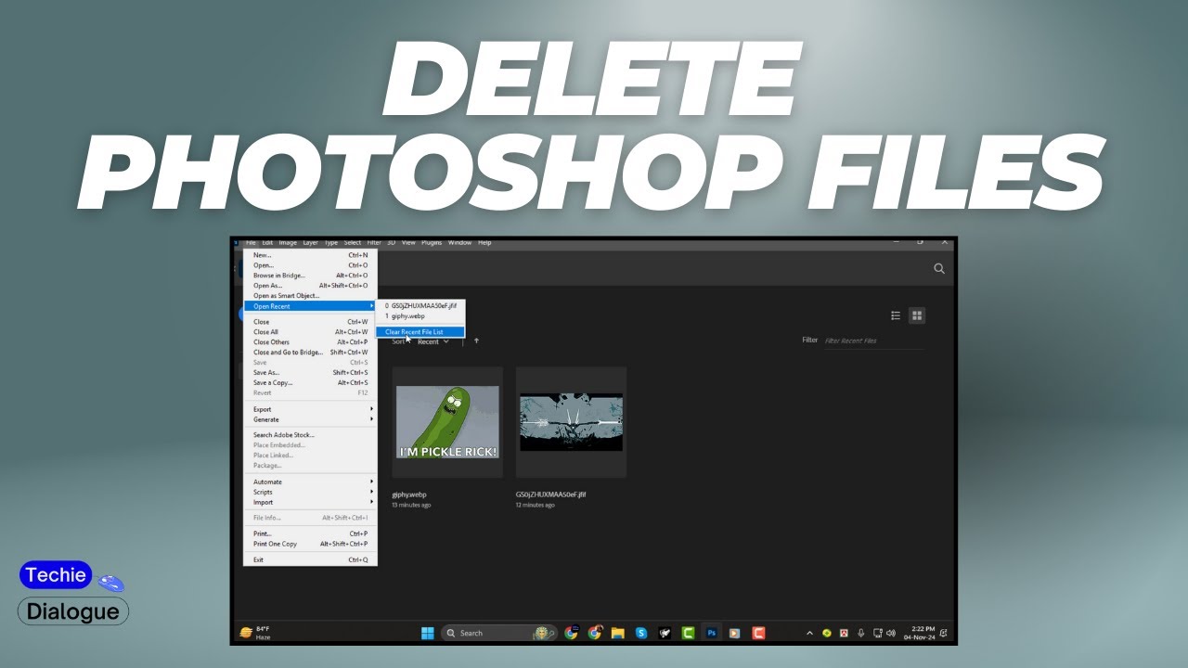Open recent file GS0jZHUXMAA50eF.jfif from submenu
This screenshot has width=1188, height=668.
click(x=420, y=305)
